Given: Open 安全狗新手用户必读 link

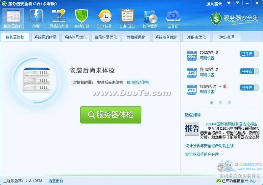Looking at the screenshot, I should click(202, 154).
